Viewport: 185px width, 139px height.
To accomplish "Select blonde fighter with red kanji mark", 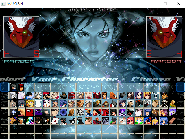I will [x=88, y=112].
